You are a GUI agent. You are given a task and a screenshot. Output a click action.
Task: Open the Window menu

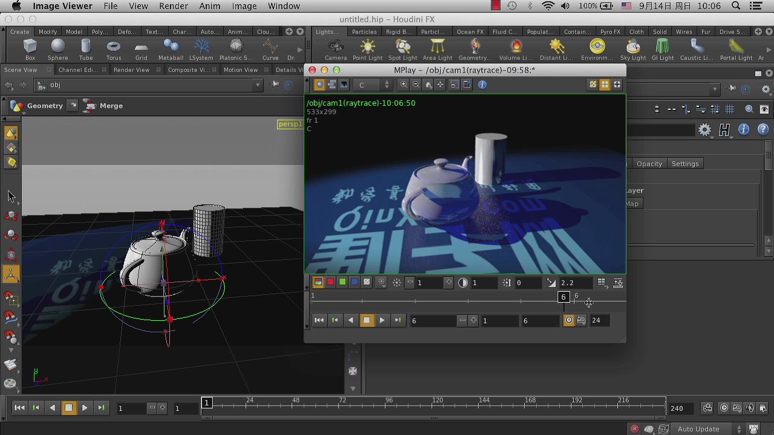284,6
